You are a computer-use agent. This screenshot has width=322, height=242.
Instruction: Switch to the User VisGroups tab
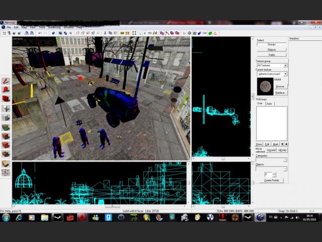pyautogui.click(x=260, y=103)
